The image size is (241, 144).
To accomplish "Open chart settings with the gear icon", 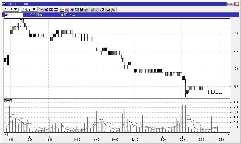I will click(108, 10).
